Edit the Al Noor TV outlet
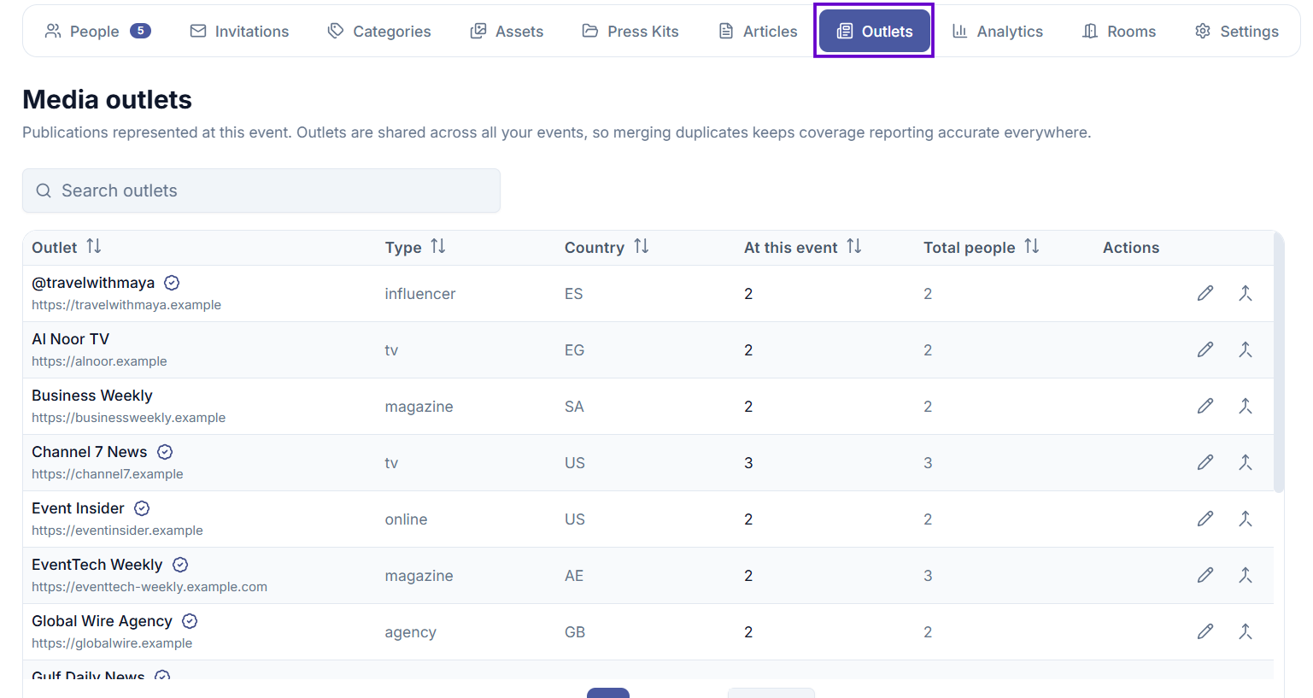 [1205, 350]
